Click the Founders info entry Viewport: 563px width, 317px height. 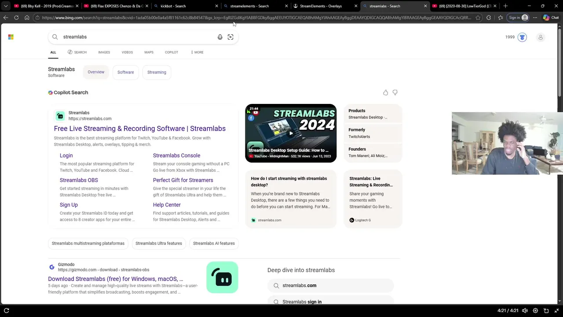(373, 152)
